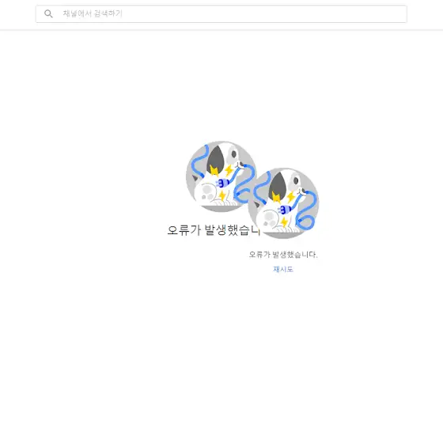Click the eye of the right dog
The height and width of the screenshot is (443, 443).
tap(296, 181)
